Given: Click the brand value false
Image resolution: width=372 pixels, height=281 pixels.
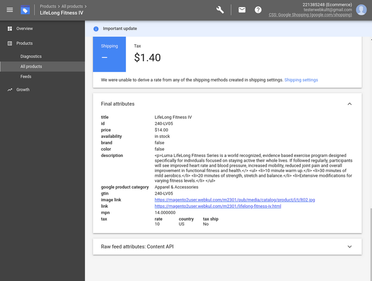Looking at the screenshot, I should (160, 143).
